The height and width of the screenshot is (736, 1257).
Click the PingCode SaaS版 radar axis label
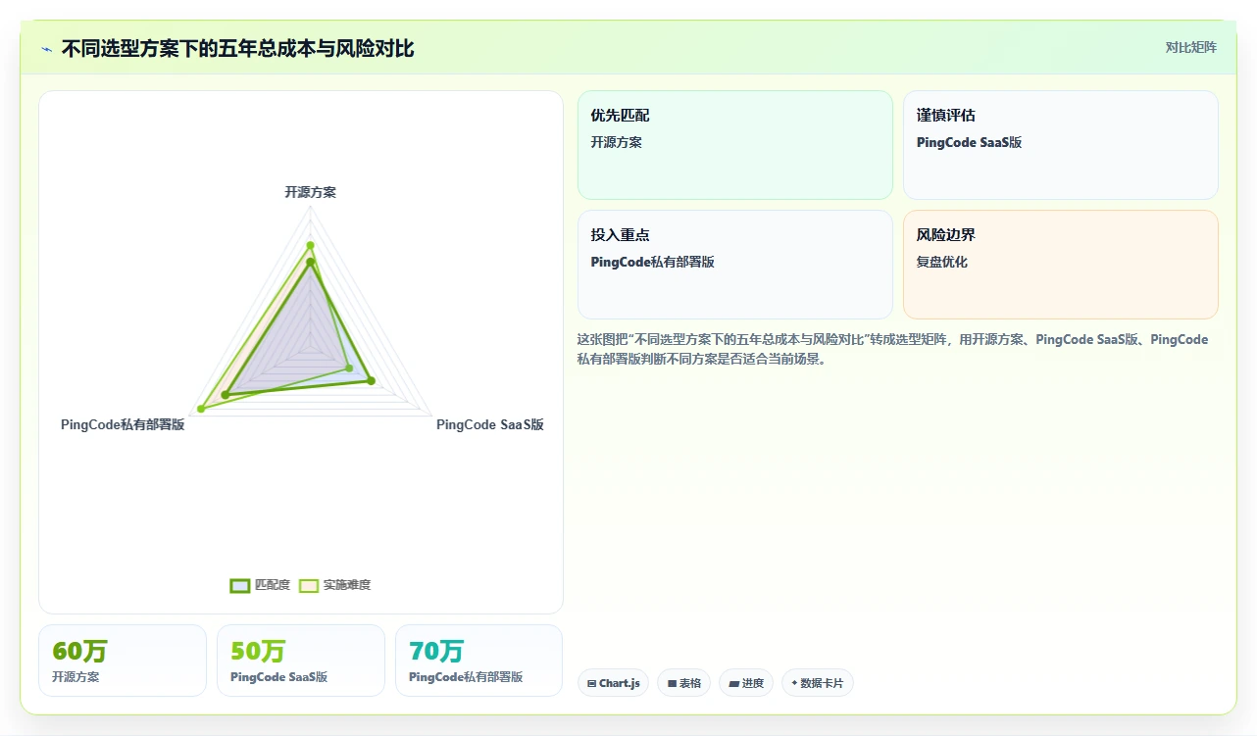pos(490,424)
